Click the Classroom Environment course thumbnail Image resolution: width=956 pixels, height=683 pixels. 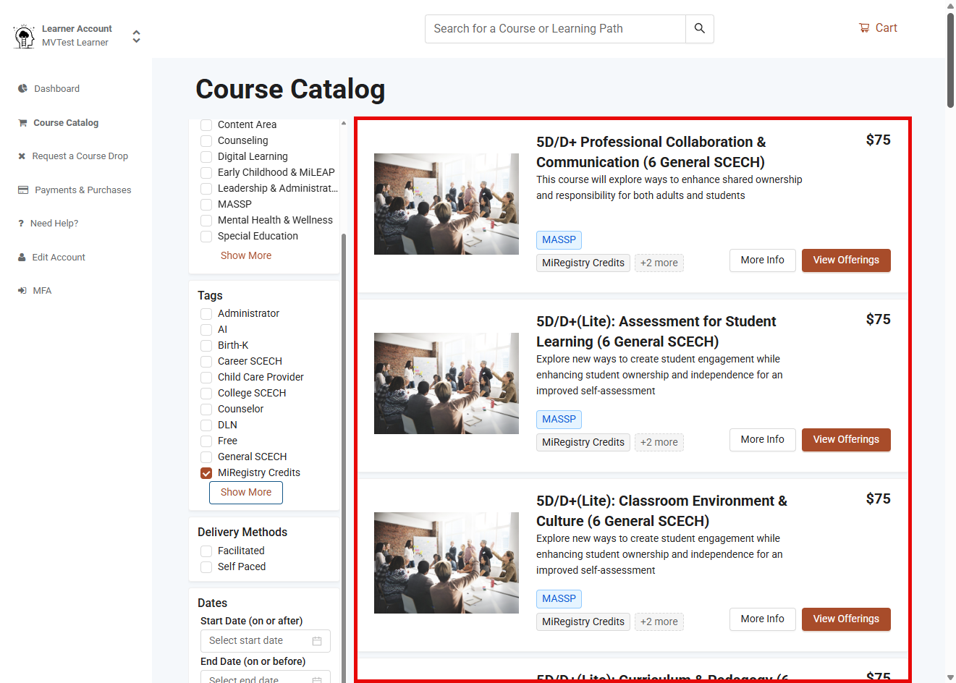coord(447,563)
